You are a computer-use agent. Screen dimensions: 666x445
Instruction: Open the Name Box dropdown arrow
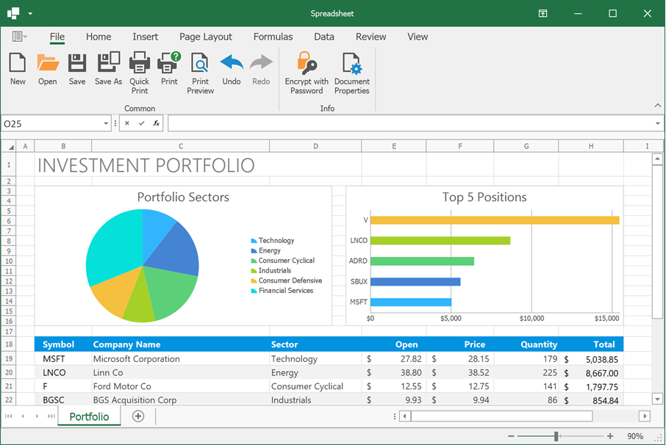[x=106, y=123]
